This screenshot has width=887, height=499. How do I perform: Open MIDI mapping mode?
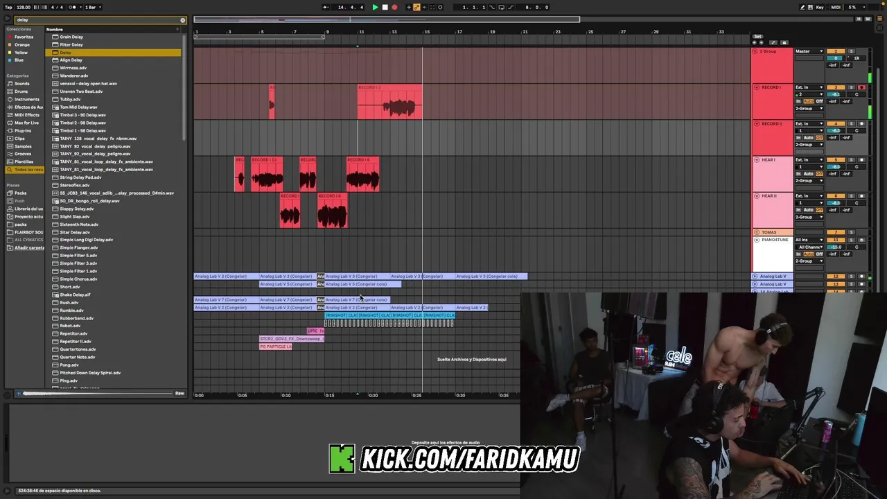click(x=836, y=7)
